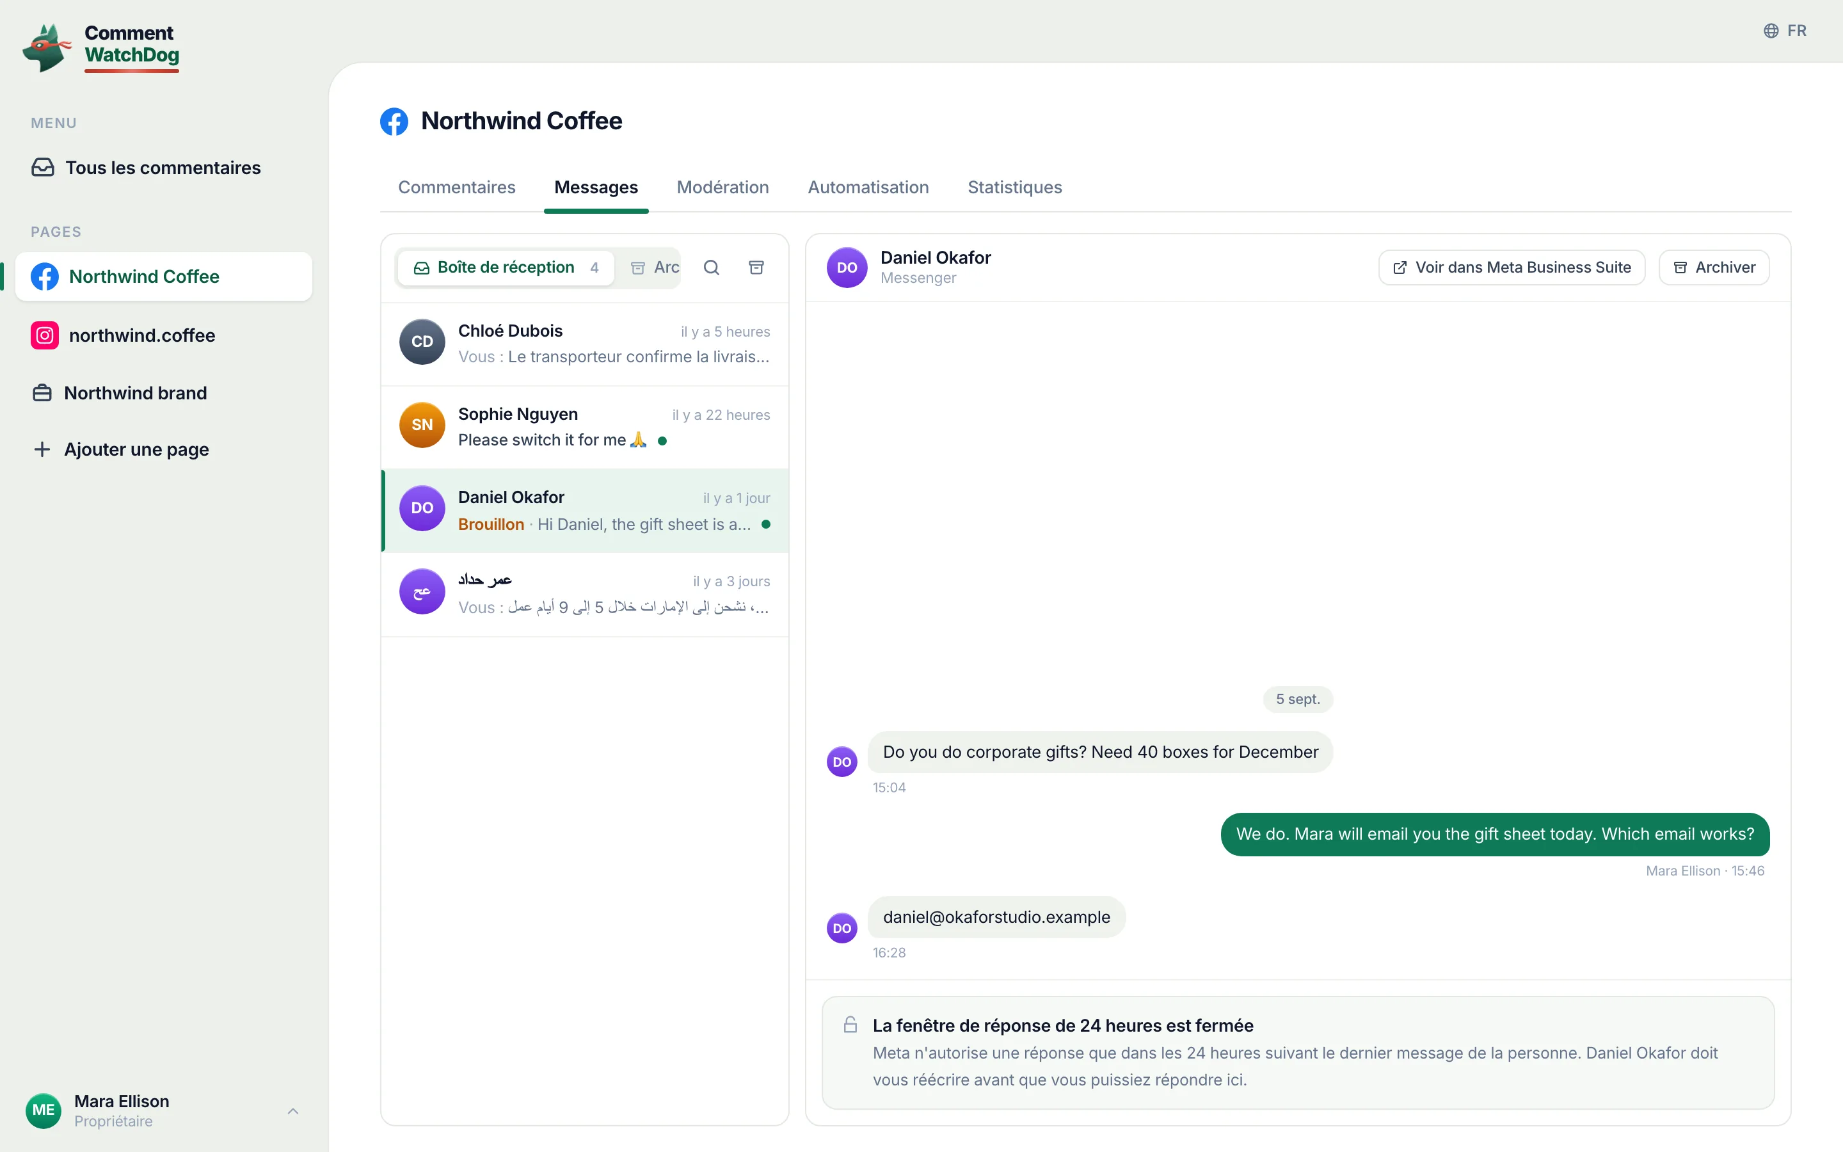Viewport: 1843px width, 1152px height.
Task: Select the Boîte de réception filter
Action: point(506,268)
